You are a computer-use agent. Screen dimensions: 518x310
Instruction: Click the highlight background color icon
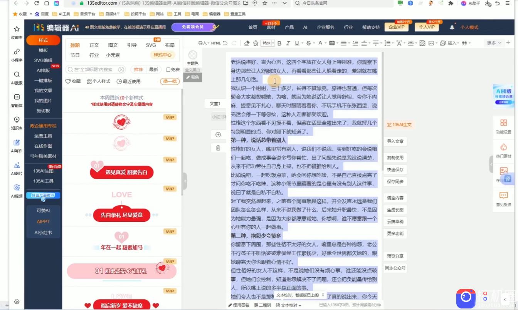click(x=331, y=43)
